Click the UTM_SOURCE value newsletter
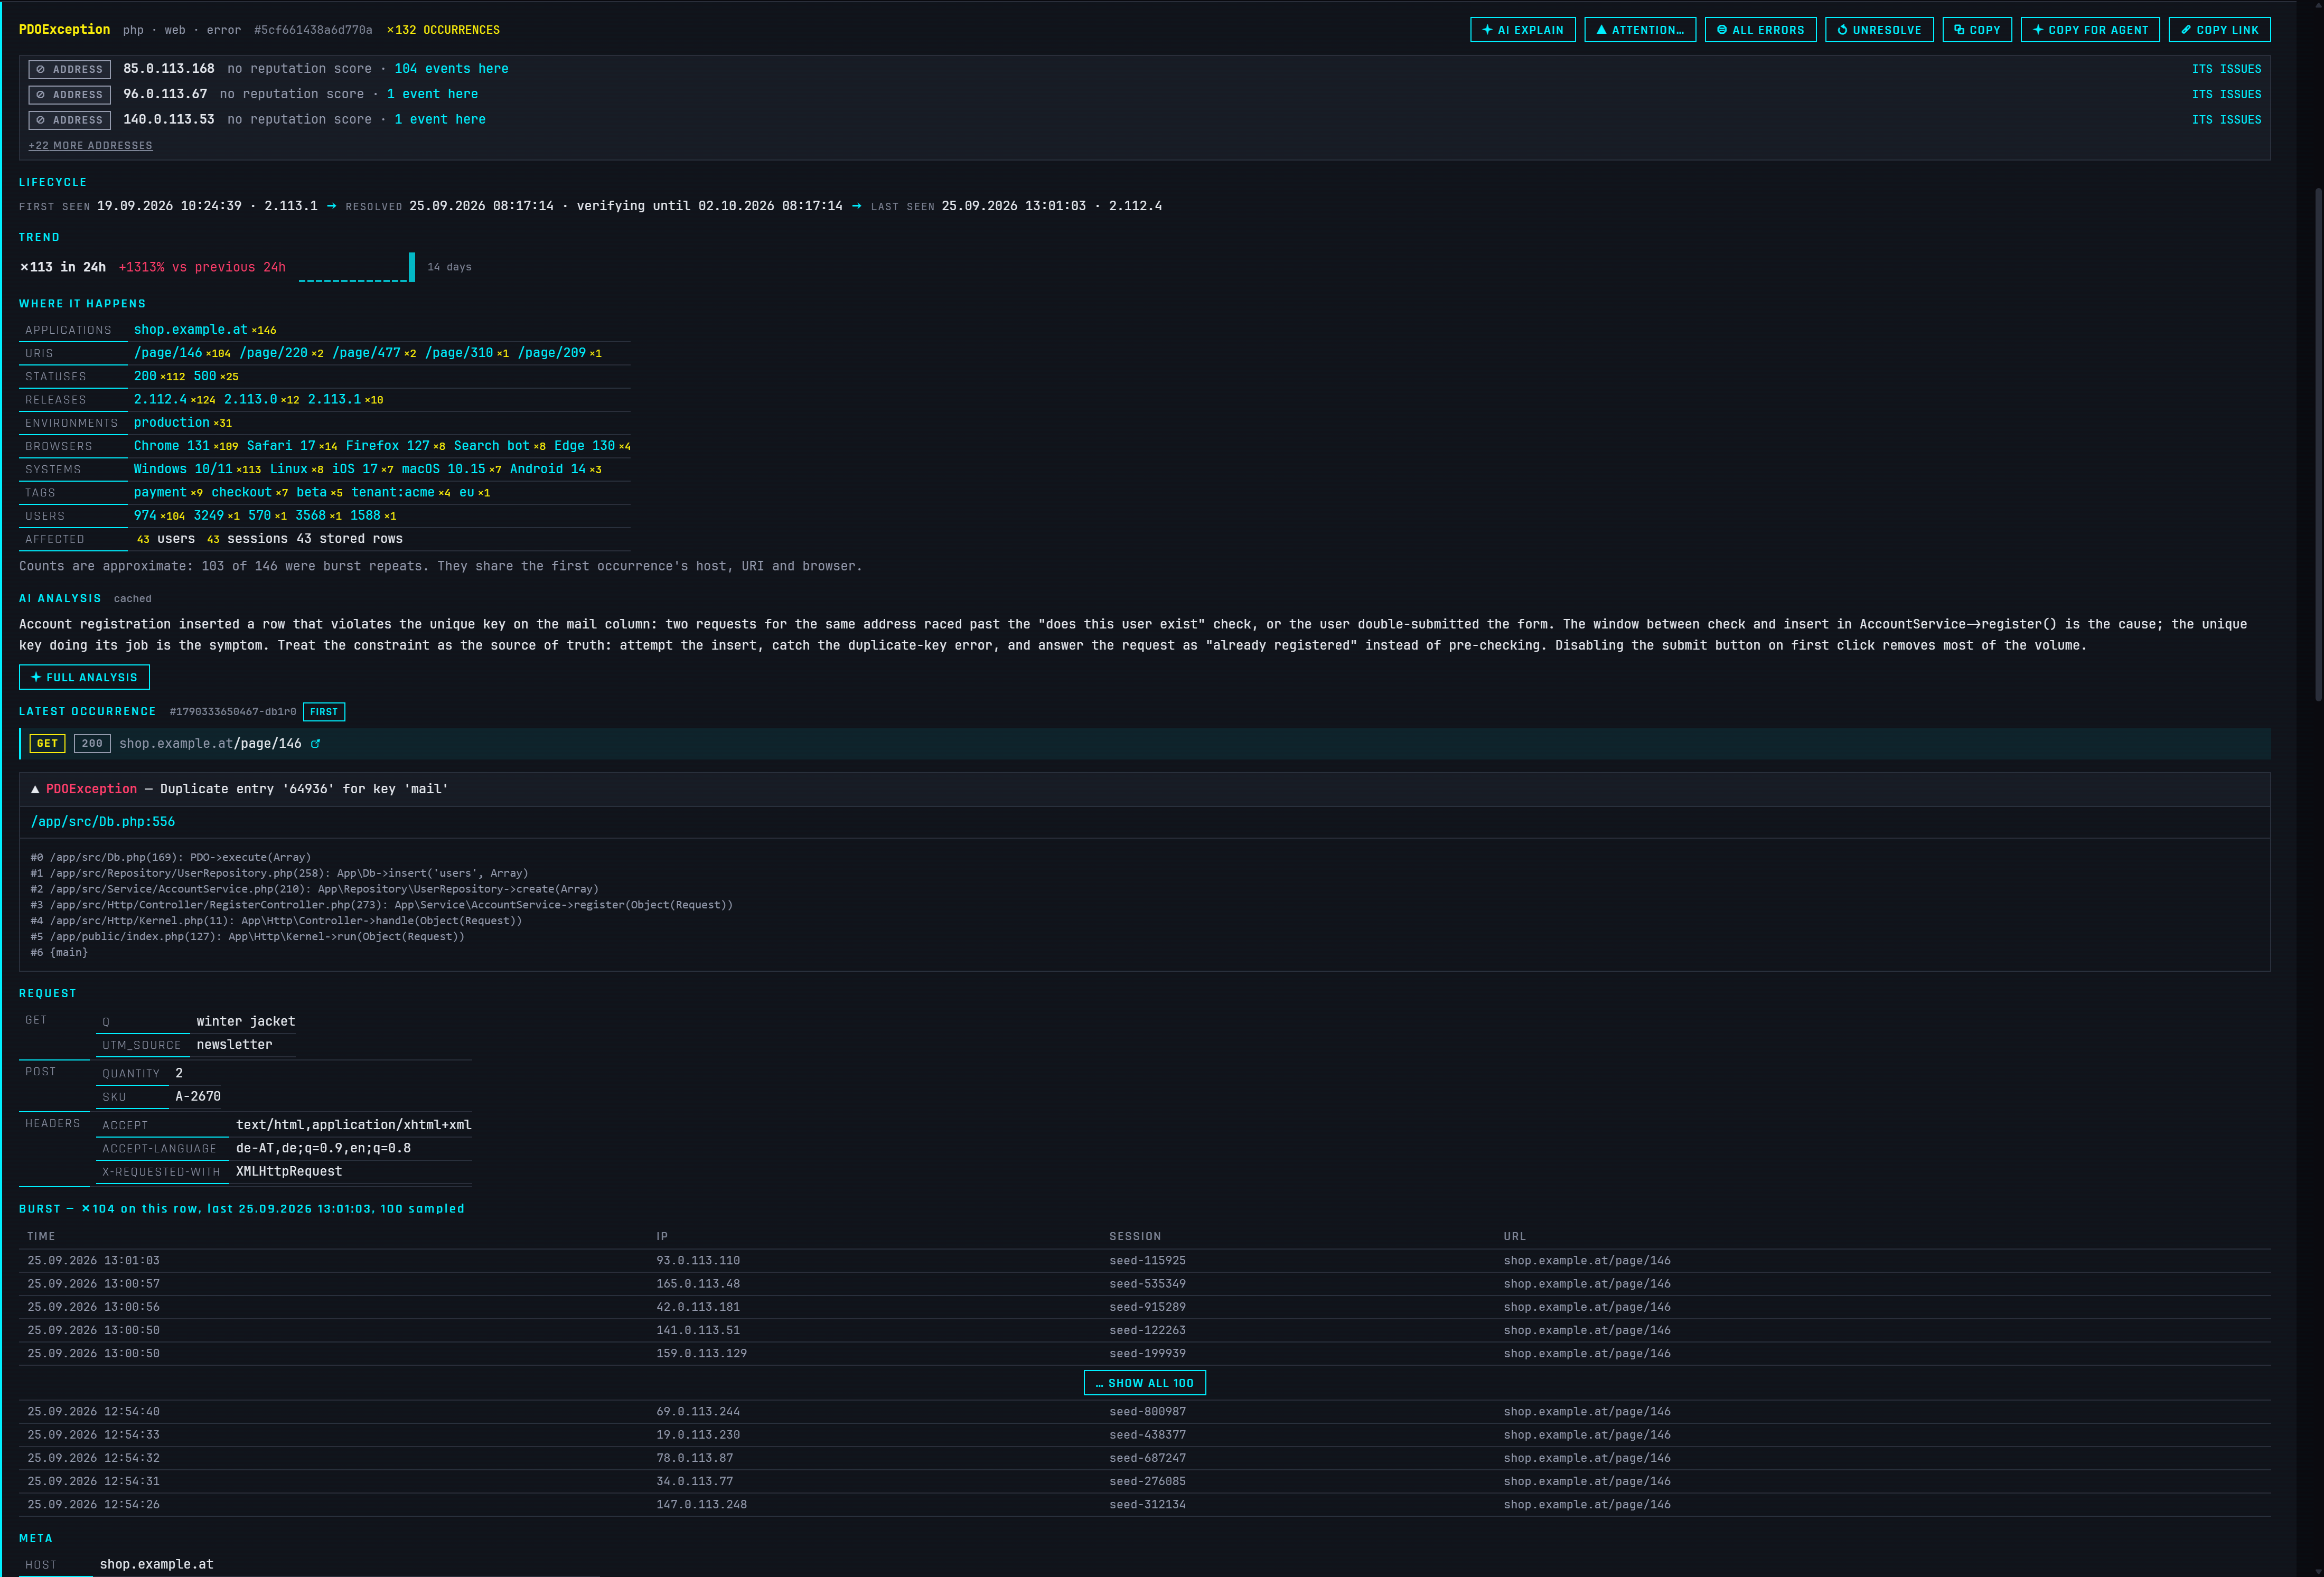 tap(234, 1044)
